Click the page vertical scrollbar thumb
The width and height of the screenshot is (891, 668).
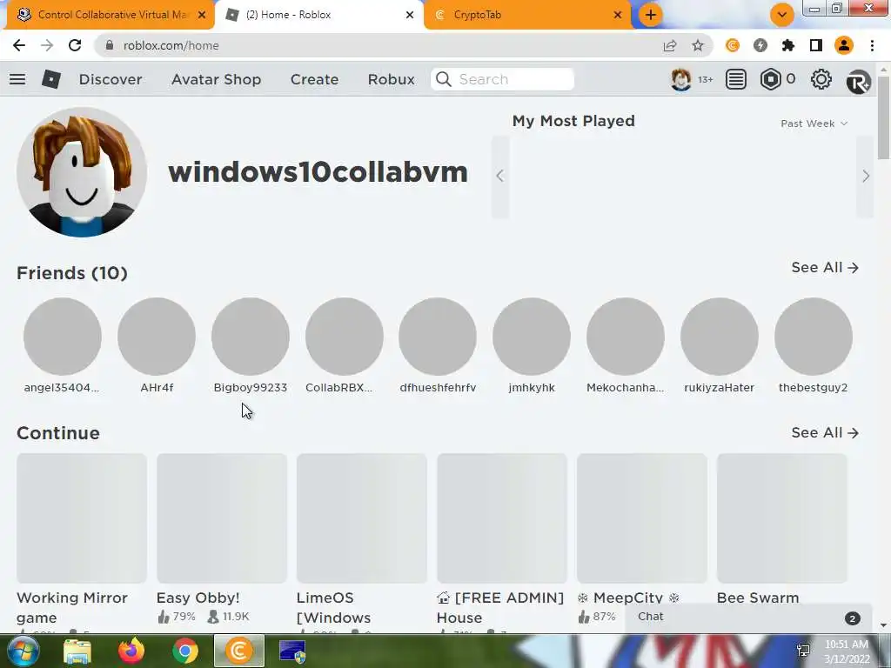(x=883, y=117)
